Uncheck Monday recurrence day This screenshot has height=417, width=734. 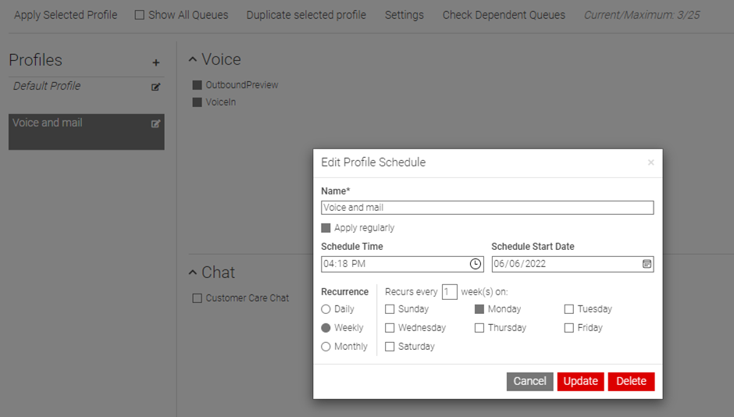click(x=479, y=309)
